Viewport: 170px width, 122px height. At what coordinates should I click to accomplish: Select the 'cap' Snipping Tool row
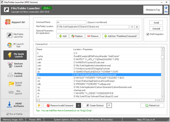click(99, 69)
